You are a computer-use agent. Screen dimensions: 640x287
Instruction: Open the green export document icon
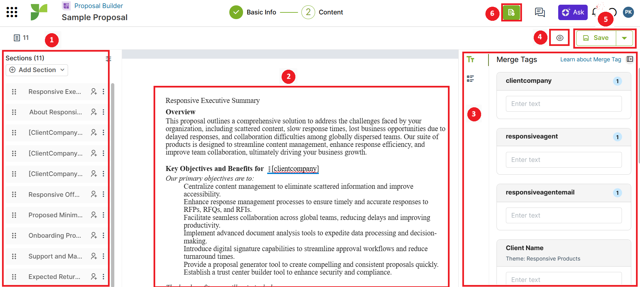click(x=511, y=12)
